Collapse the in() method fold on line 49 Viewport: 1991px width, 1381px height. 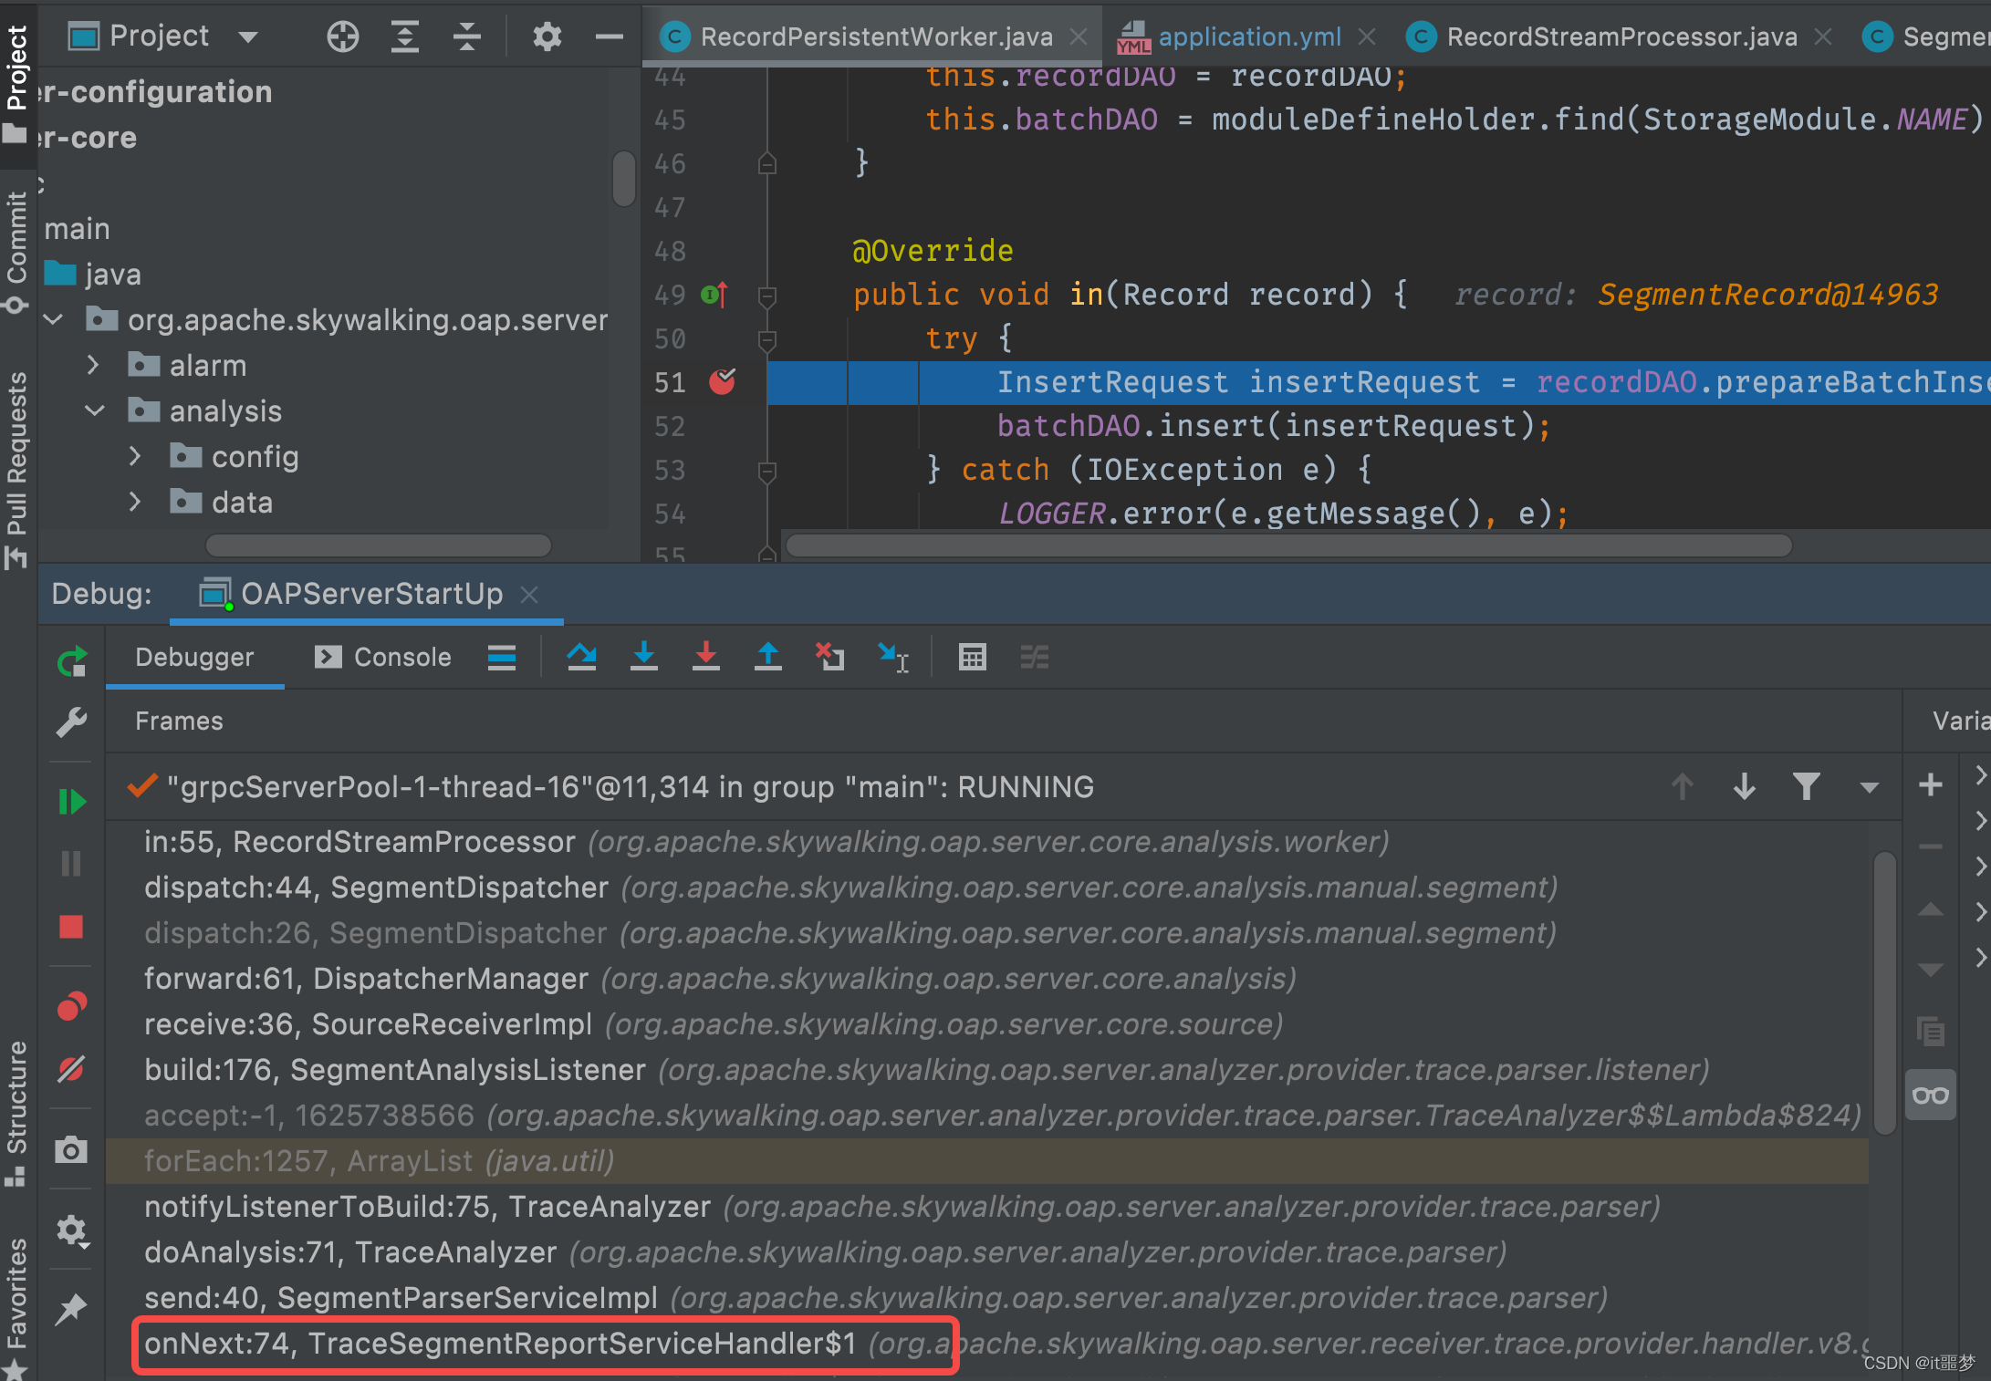pyautogui.click(x=766, y=296)
